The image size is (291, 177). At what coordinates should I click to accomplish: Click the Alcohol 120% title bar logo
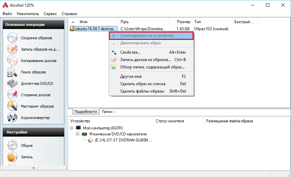(5, 5)
